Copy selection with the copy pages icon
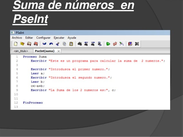Viewport: 183px width, 137px height. point(64,44)
